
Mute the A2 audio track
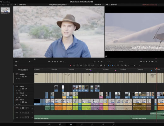28,113
